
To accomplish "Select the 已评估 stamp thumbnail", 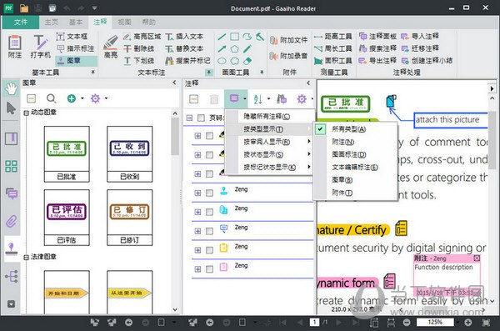I will click(67, 218).
